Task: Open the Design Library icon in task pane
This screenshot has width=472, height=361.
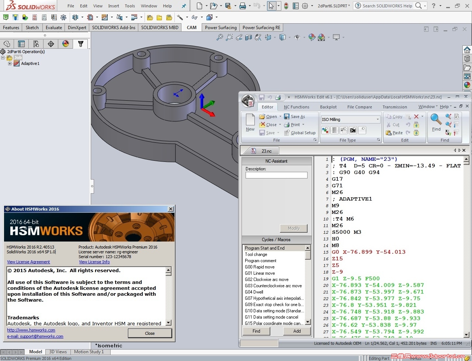Action: tap(467, 59)
